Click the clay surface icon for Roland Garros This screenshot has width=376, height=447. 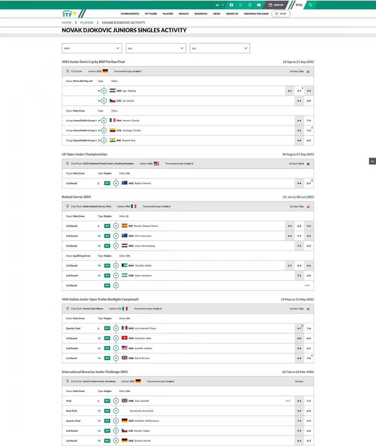(308, 207)
